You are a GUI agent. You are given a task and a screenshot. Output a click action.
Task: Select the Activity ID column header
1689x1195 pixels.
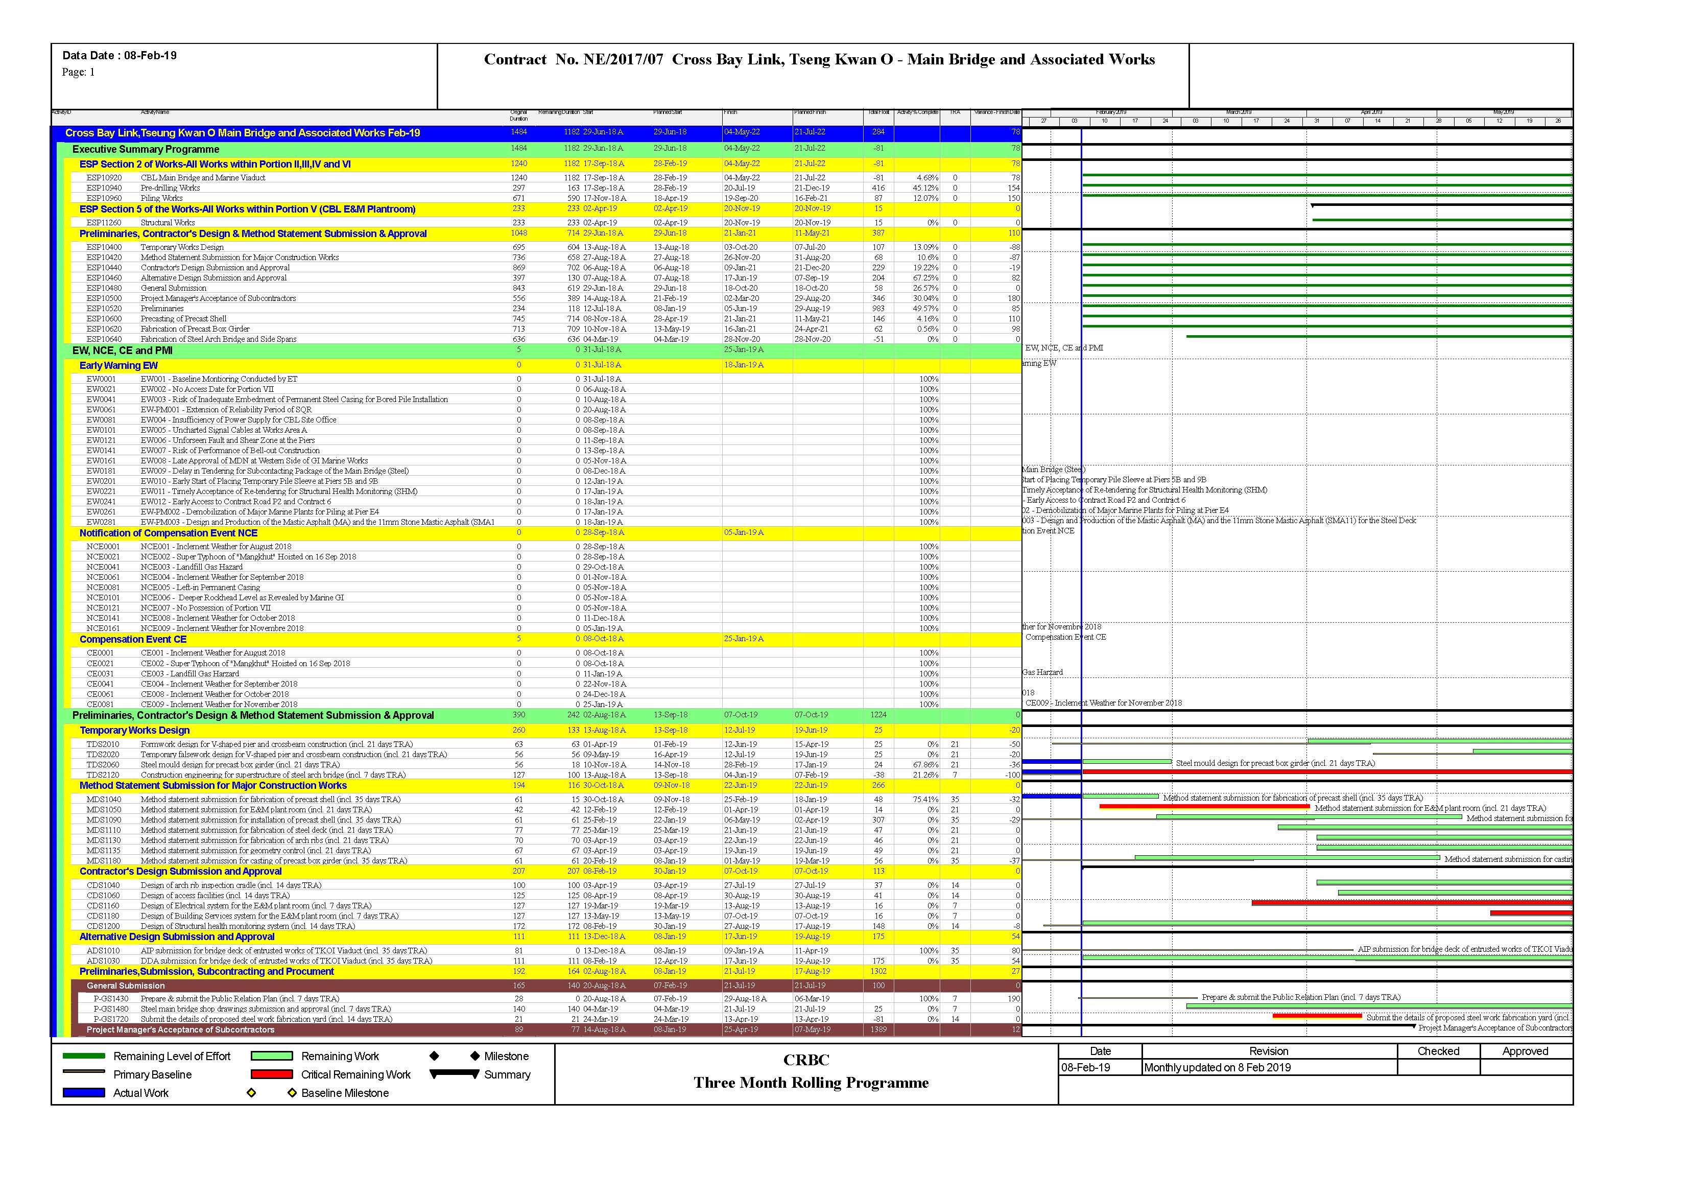[x=61, y=112]
